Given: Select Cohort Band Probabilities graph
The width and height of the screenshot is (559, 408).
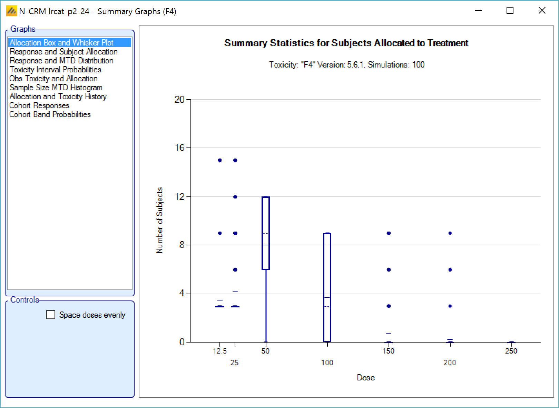Looking at the screenshot, I should tap(50, 114).
